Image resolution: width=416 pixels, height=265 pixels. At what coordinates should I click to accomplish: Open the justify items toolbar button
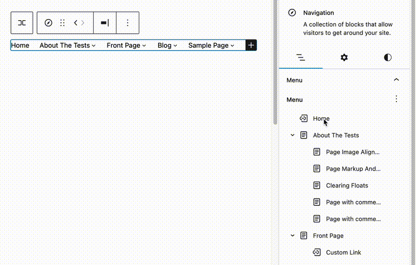pos(105,23)
